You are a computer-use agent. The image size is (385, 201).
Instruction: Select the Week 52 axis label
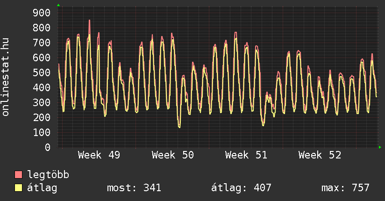click(x=320, y=155)
